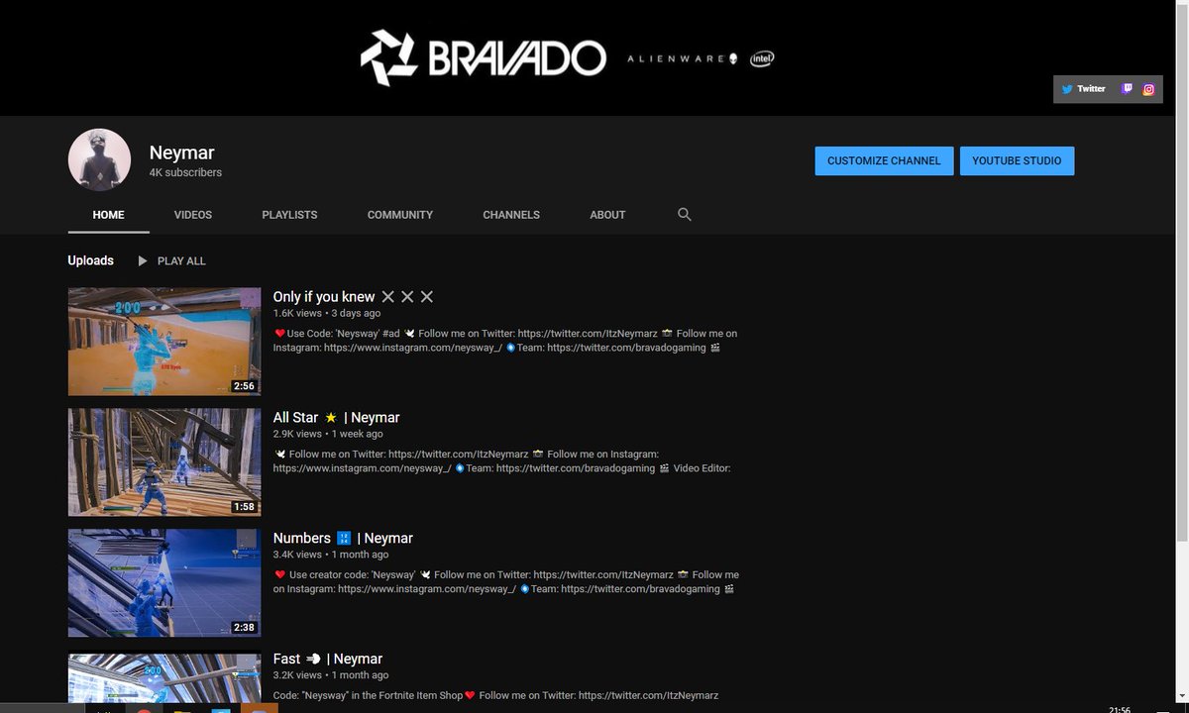
Task: Click '1.6K views • 3 days ago' text
Action: [327, 314]
